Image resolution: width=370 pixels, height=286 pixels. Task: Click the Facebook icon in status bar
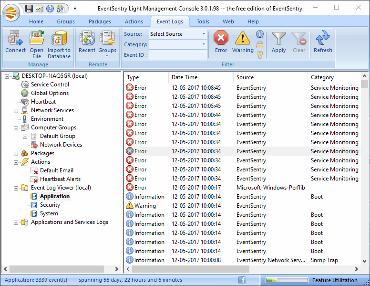click(x=242, y=280)
